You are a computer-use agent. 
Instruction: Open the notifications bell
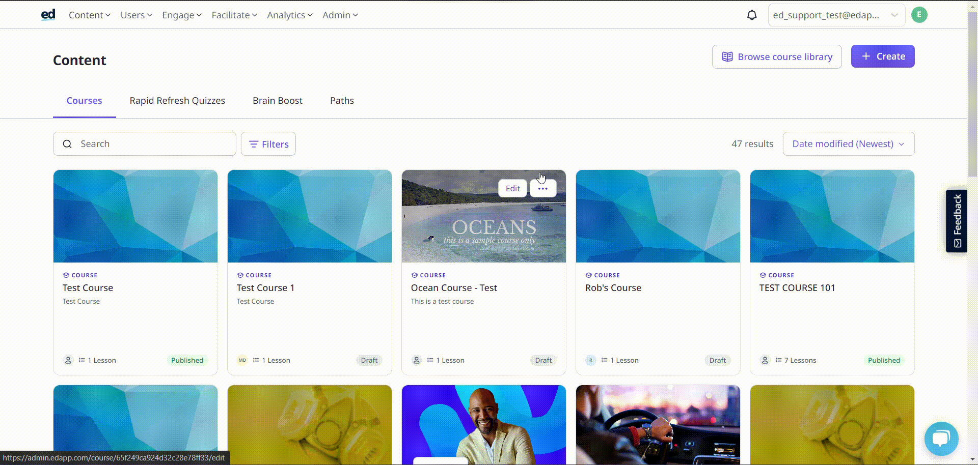click(x=751, y=15)
